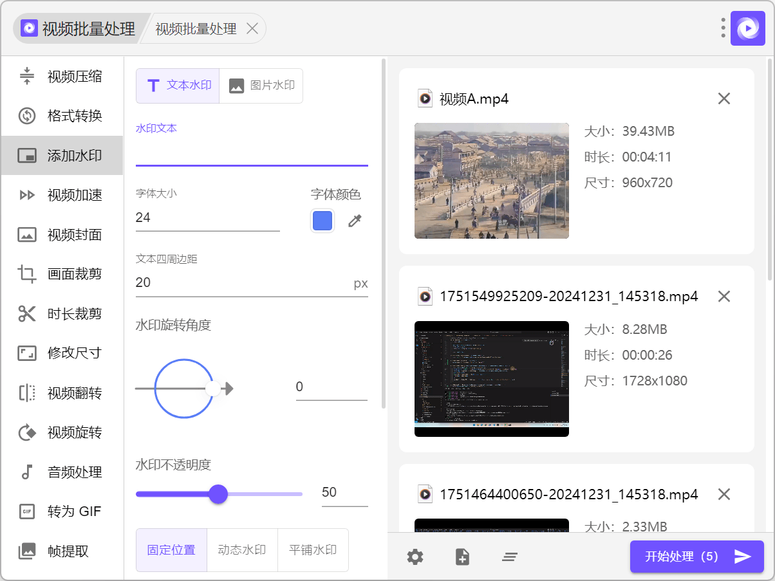
Task: Click the file icon beside 视频A.mp4
Action: click(x=425, y=98)
